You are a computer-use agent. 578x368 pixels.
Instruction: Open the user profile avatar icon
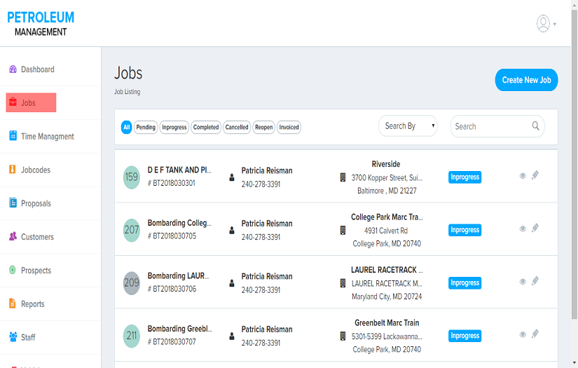click(543, 24)
